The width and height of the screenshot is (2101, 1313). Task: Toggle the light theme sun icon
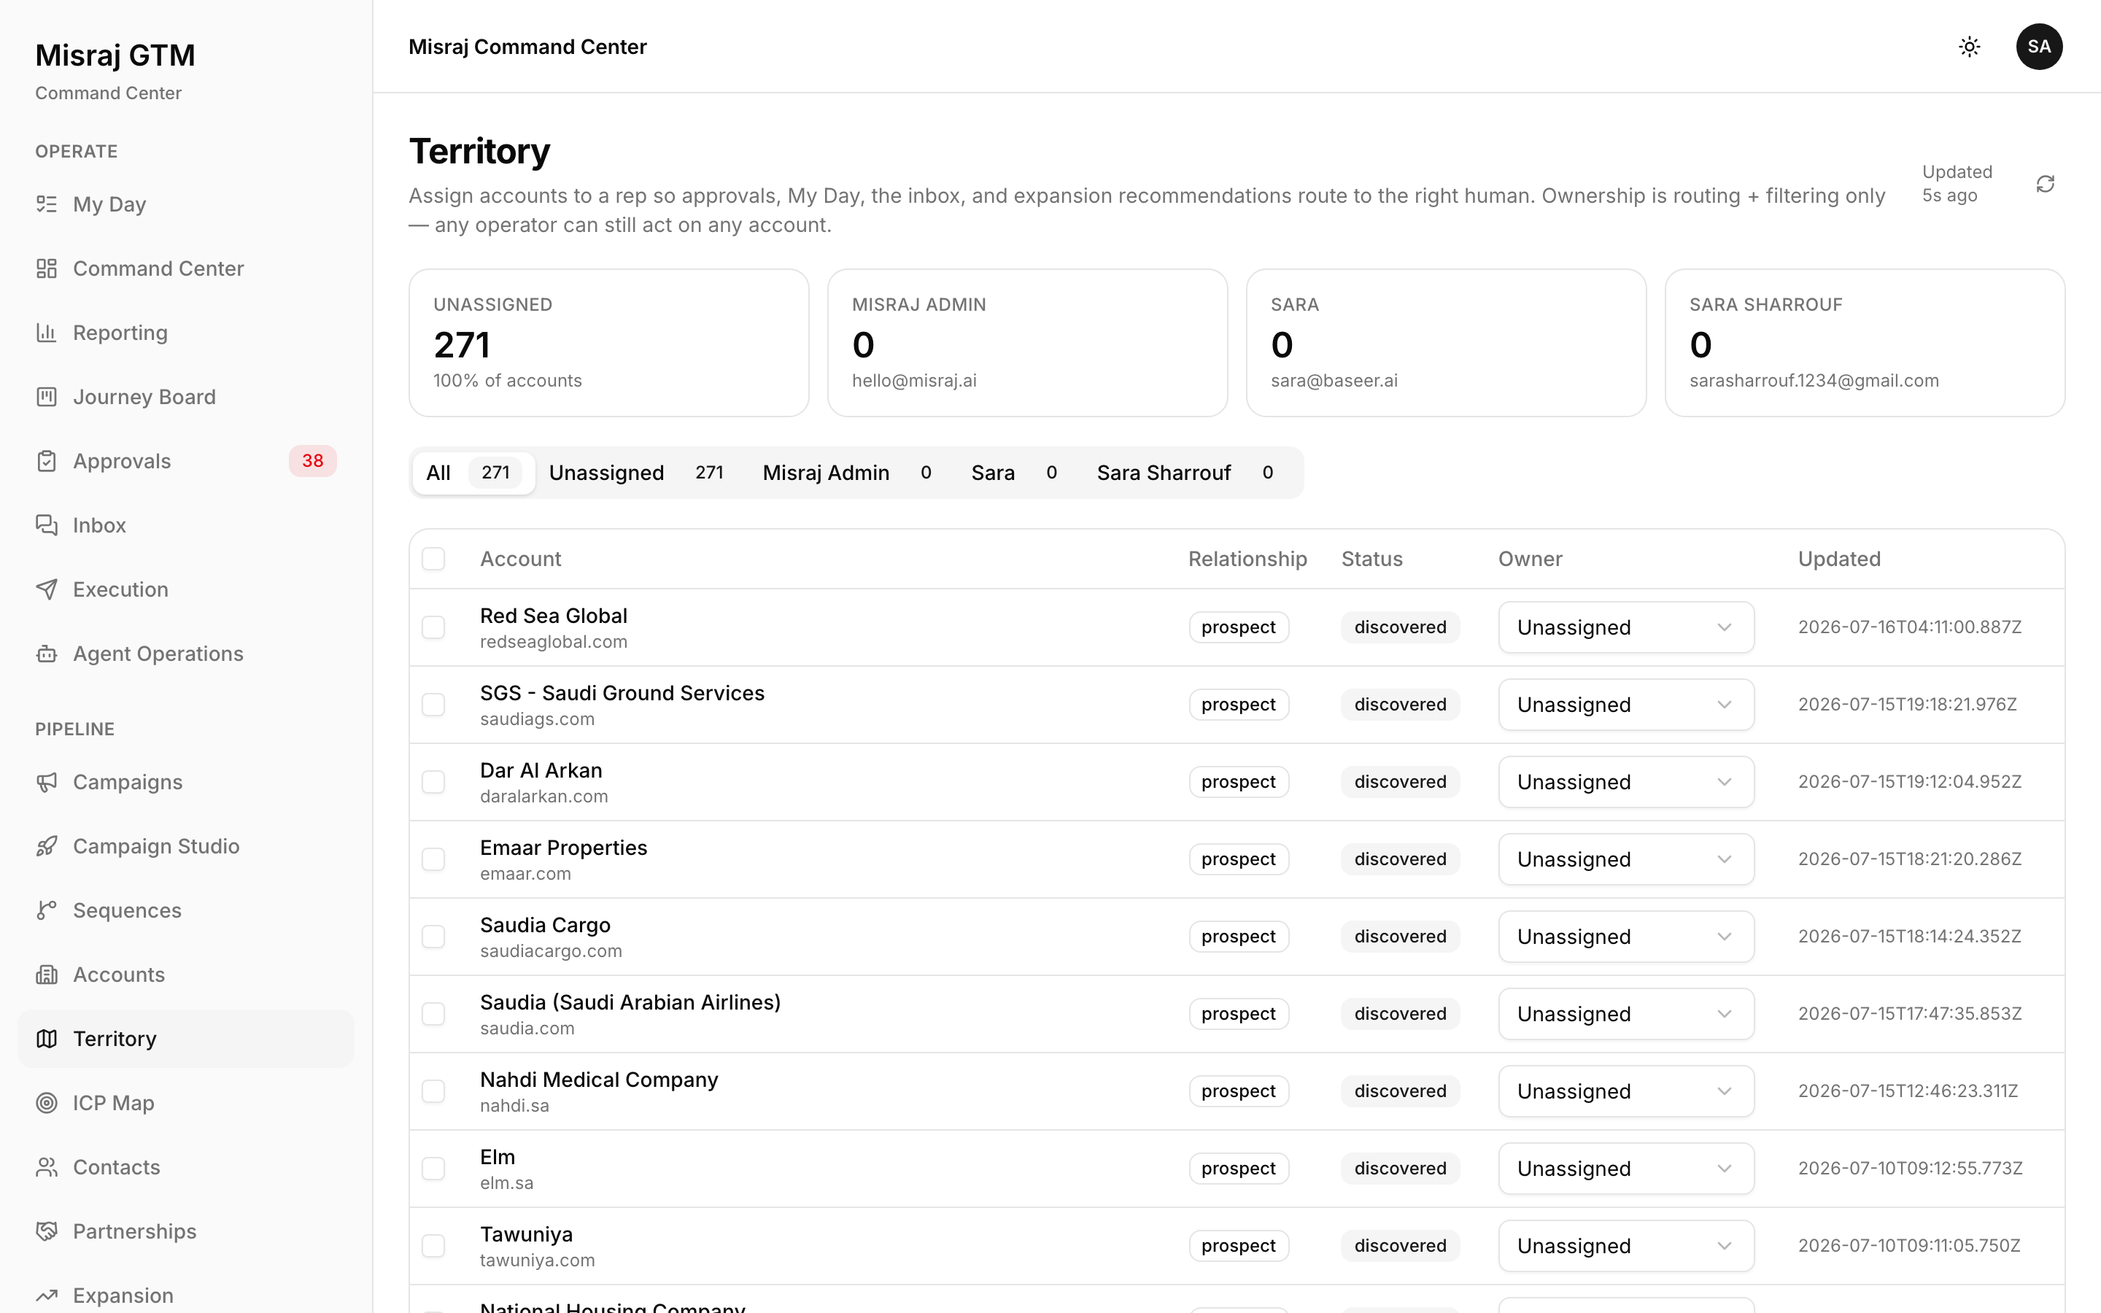pos(1969,47)
